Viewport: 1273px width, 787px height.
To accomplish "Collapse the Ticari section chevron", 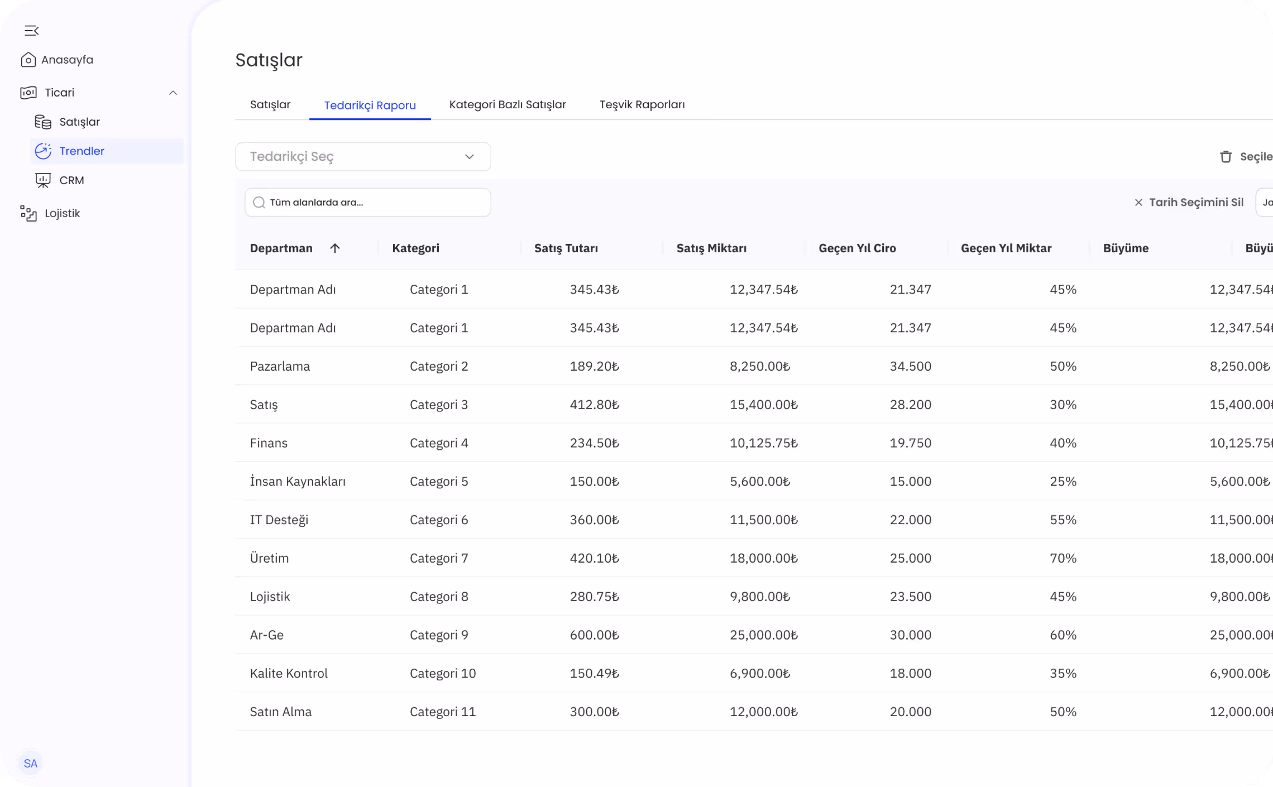I will 173,93.
